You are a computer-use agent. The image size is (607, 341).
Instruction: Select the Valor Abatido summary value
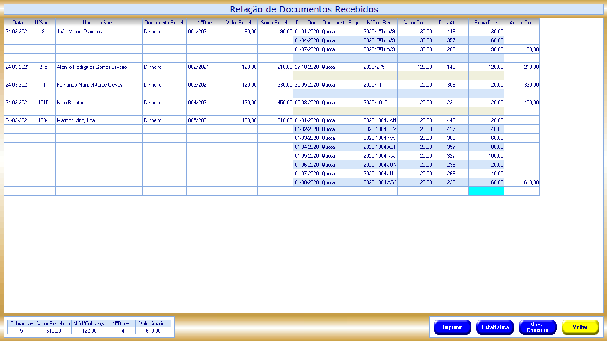pyautogui.click(x=153, y=331)
